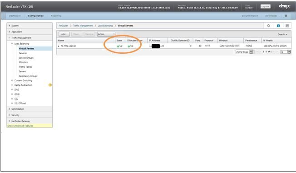Click the Add... button
The image size is (296, 173).
click(64, 34)
